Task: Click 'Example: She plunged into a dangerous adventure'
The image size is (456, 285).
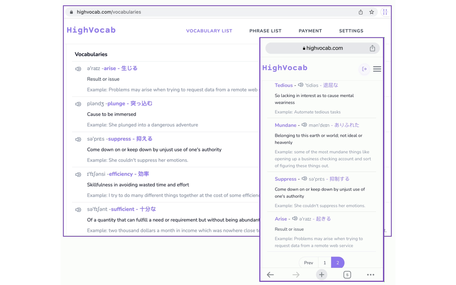Action: click(142, 125)
